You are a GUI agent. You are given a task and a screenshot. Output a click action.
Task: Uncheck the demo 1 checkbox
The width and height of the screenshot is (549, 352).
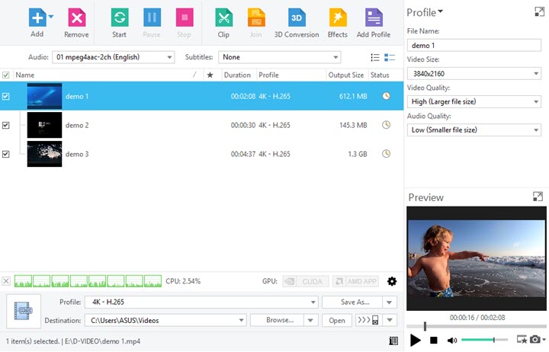coord(6,96)
